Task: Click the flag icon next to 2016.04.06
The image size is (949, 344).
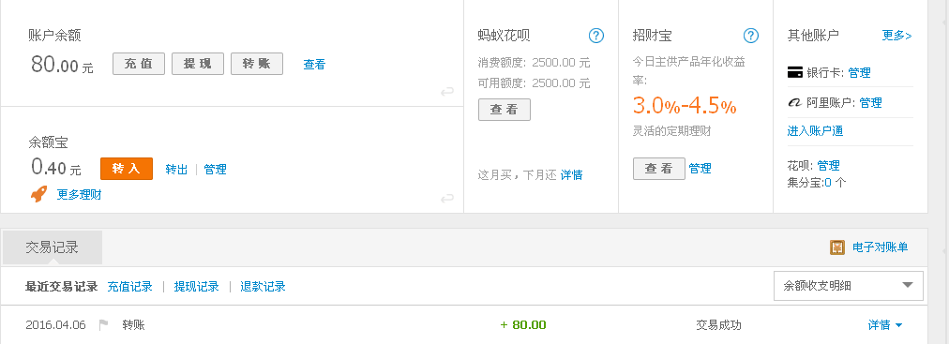Action: click(x=103, y=325)
